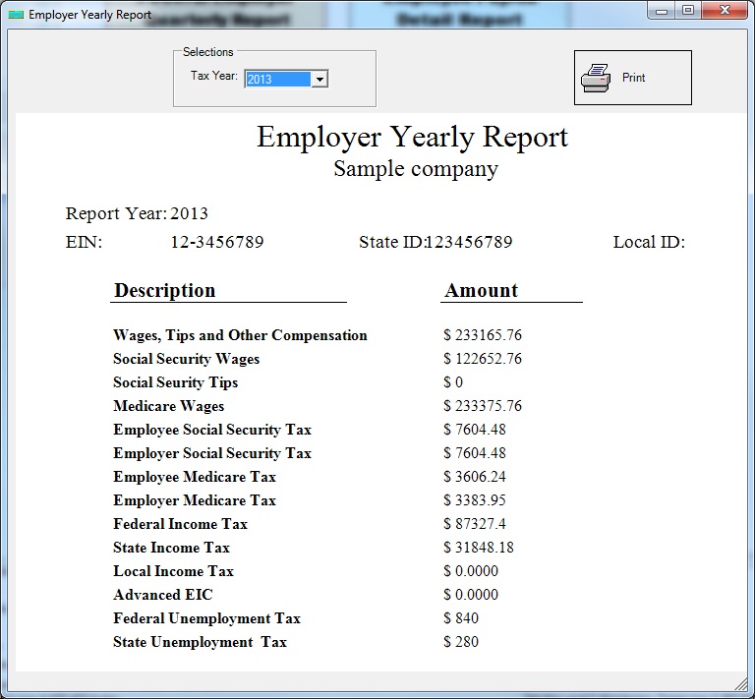The width and height of the screenshot is (755, 699).
Task: Click the Tax Year field showing 2013
Action: (x=277, y=80)
